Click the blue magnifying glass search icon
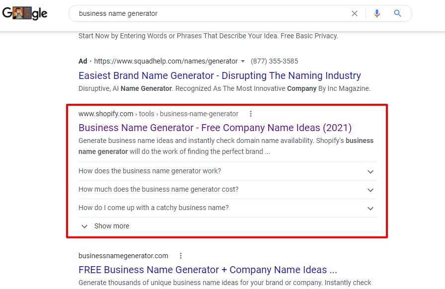445x289 pixels. point(398,14)
